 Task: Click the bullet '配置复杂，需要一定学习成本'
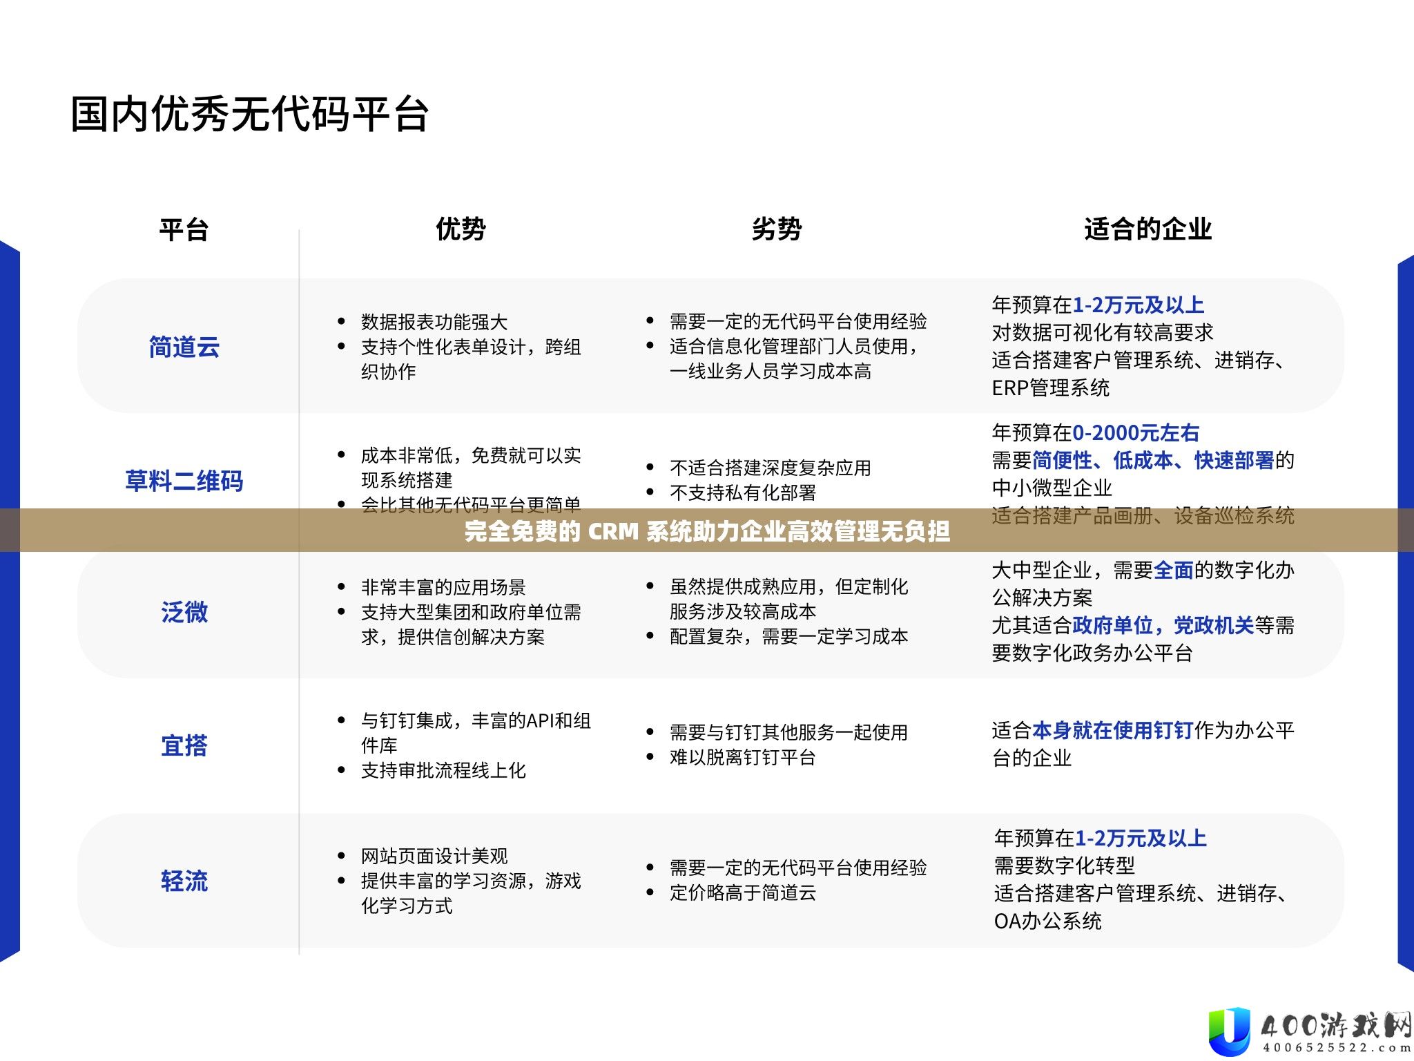tap(789, 636)
